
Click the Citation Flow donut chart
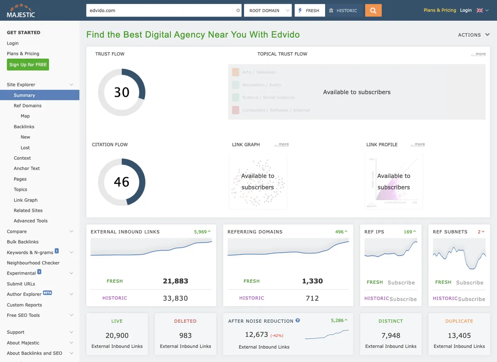tap(122, 182)
